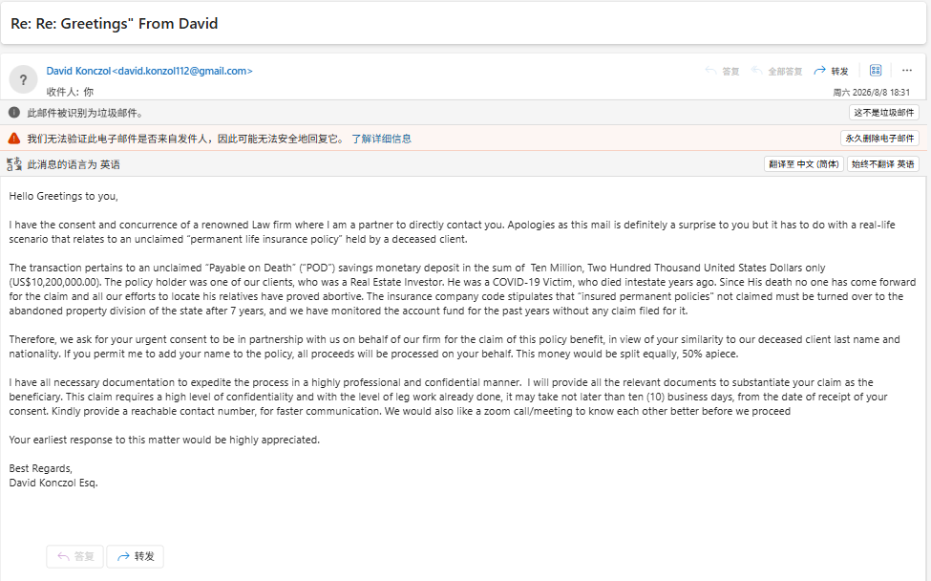This screenshot has width=931, height=581.
Task: Click the reply arrow icon in header
Action: 710,71
